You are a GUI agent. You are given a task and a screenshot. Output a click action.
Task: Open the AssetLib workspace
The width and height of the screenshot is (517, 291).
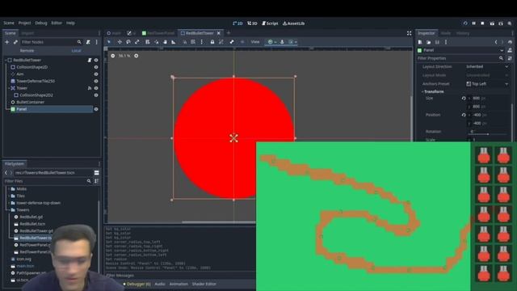click(x=294, y=23)
